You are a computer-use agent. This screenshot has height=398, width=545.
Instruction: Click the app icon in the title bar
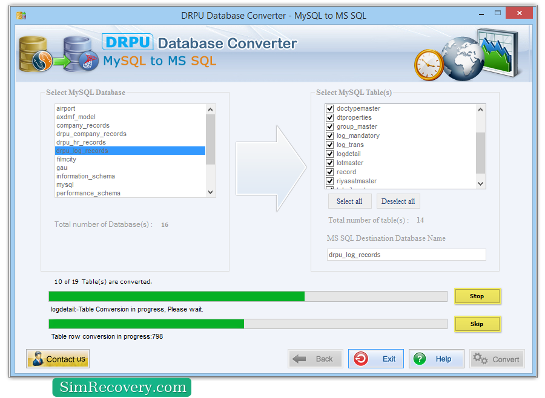point(21,15)
